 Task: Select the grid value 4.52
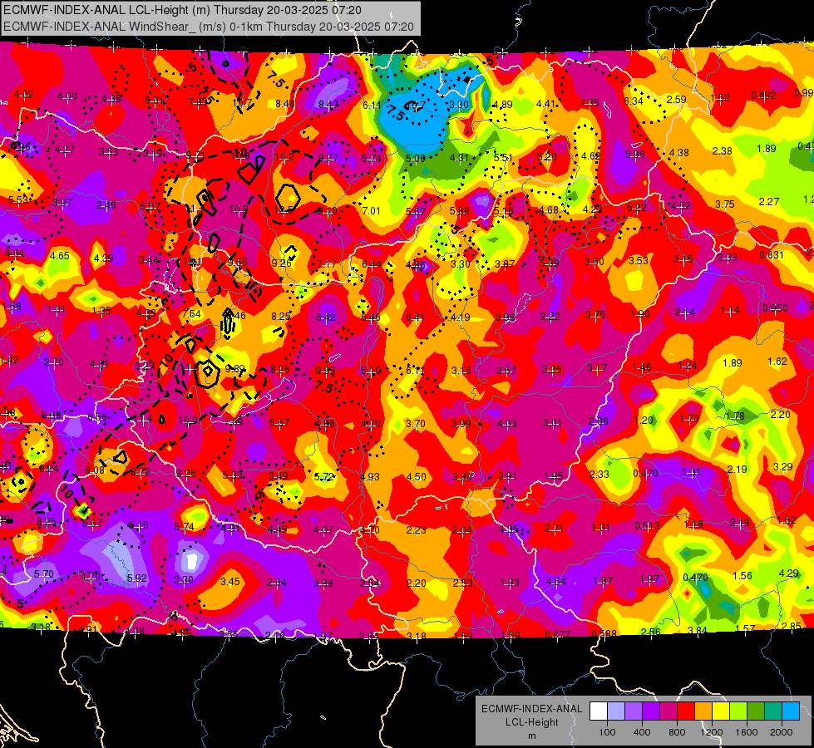click(681, 205)
